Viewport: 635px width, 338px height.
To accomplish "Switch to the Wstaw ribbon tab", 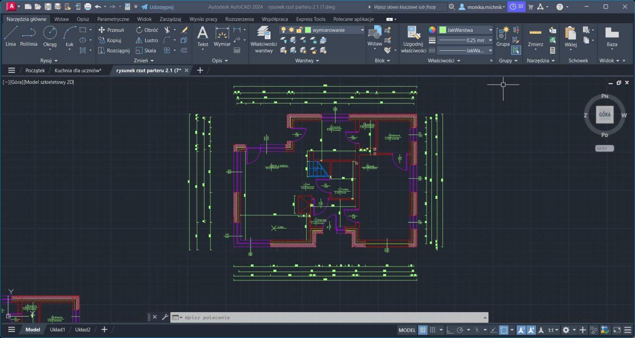I will [x=61, y=19].
